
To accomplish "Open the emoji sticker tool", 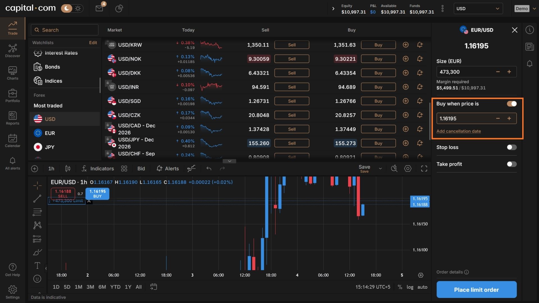I will 37,279.
